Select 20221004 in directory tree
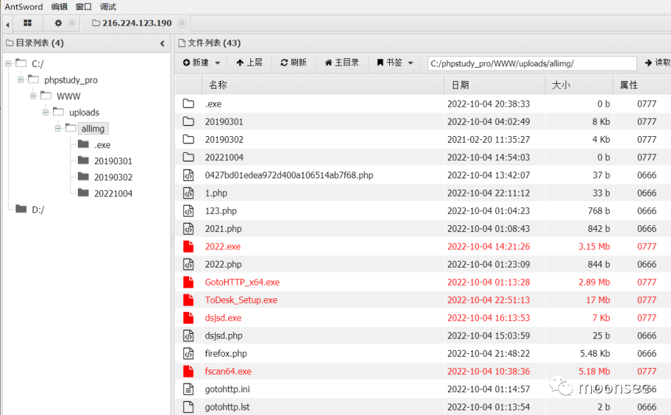 click(x=113, y=194)
